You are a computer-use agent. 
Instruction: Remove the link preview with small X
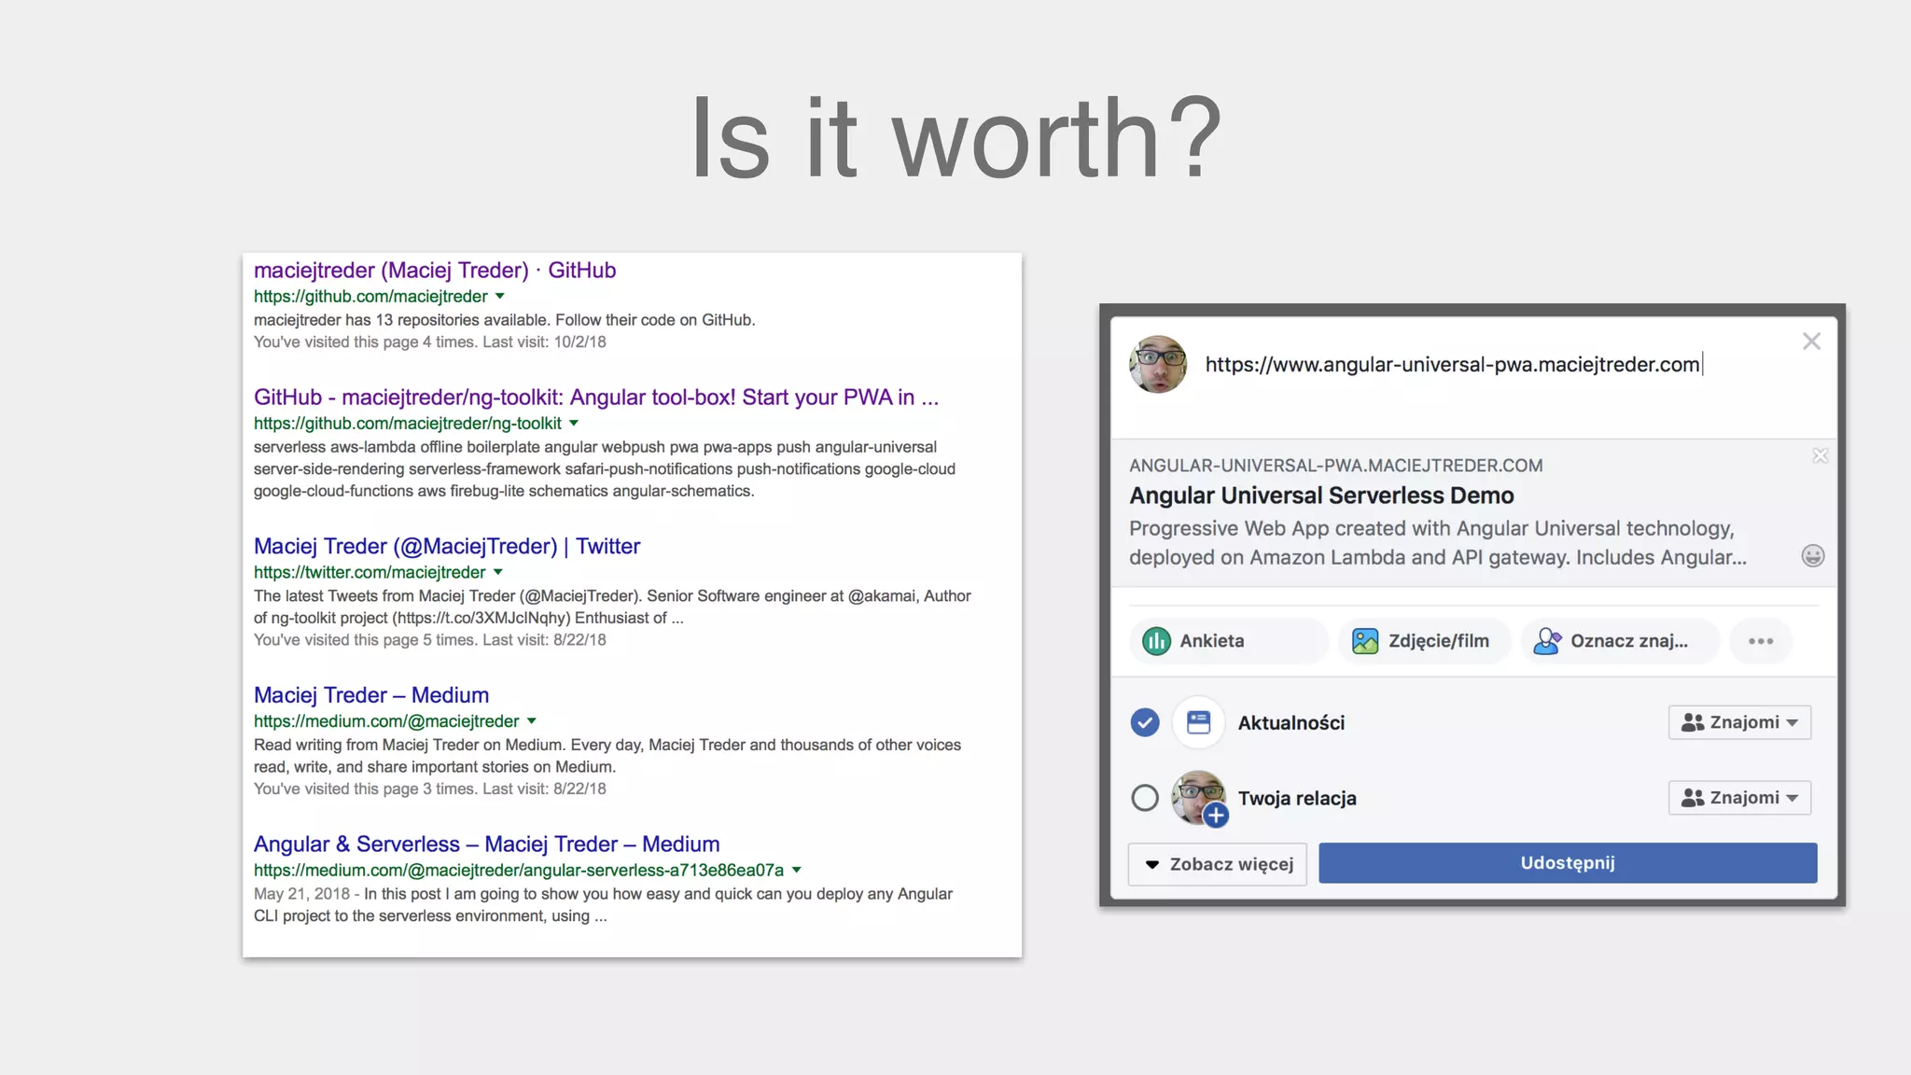[1820, 455]
